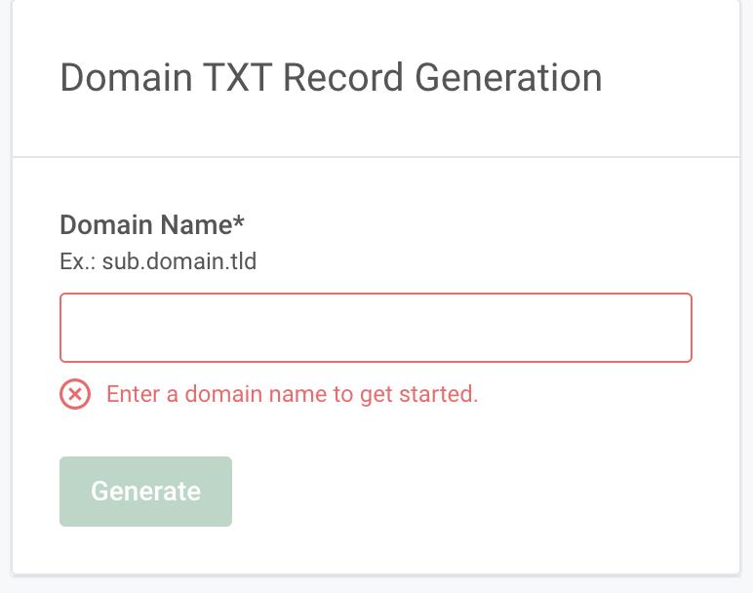Click the word 'Domain' in the card title
Viewport: 753px width, 593px height.
pyautogui.click(x=126, y=78)
